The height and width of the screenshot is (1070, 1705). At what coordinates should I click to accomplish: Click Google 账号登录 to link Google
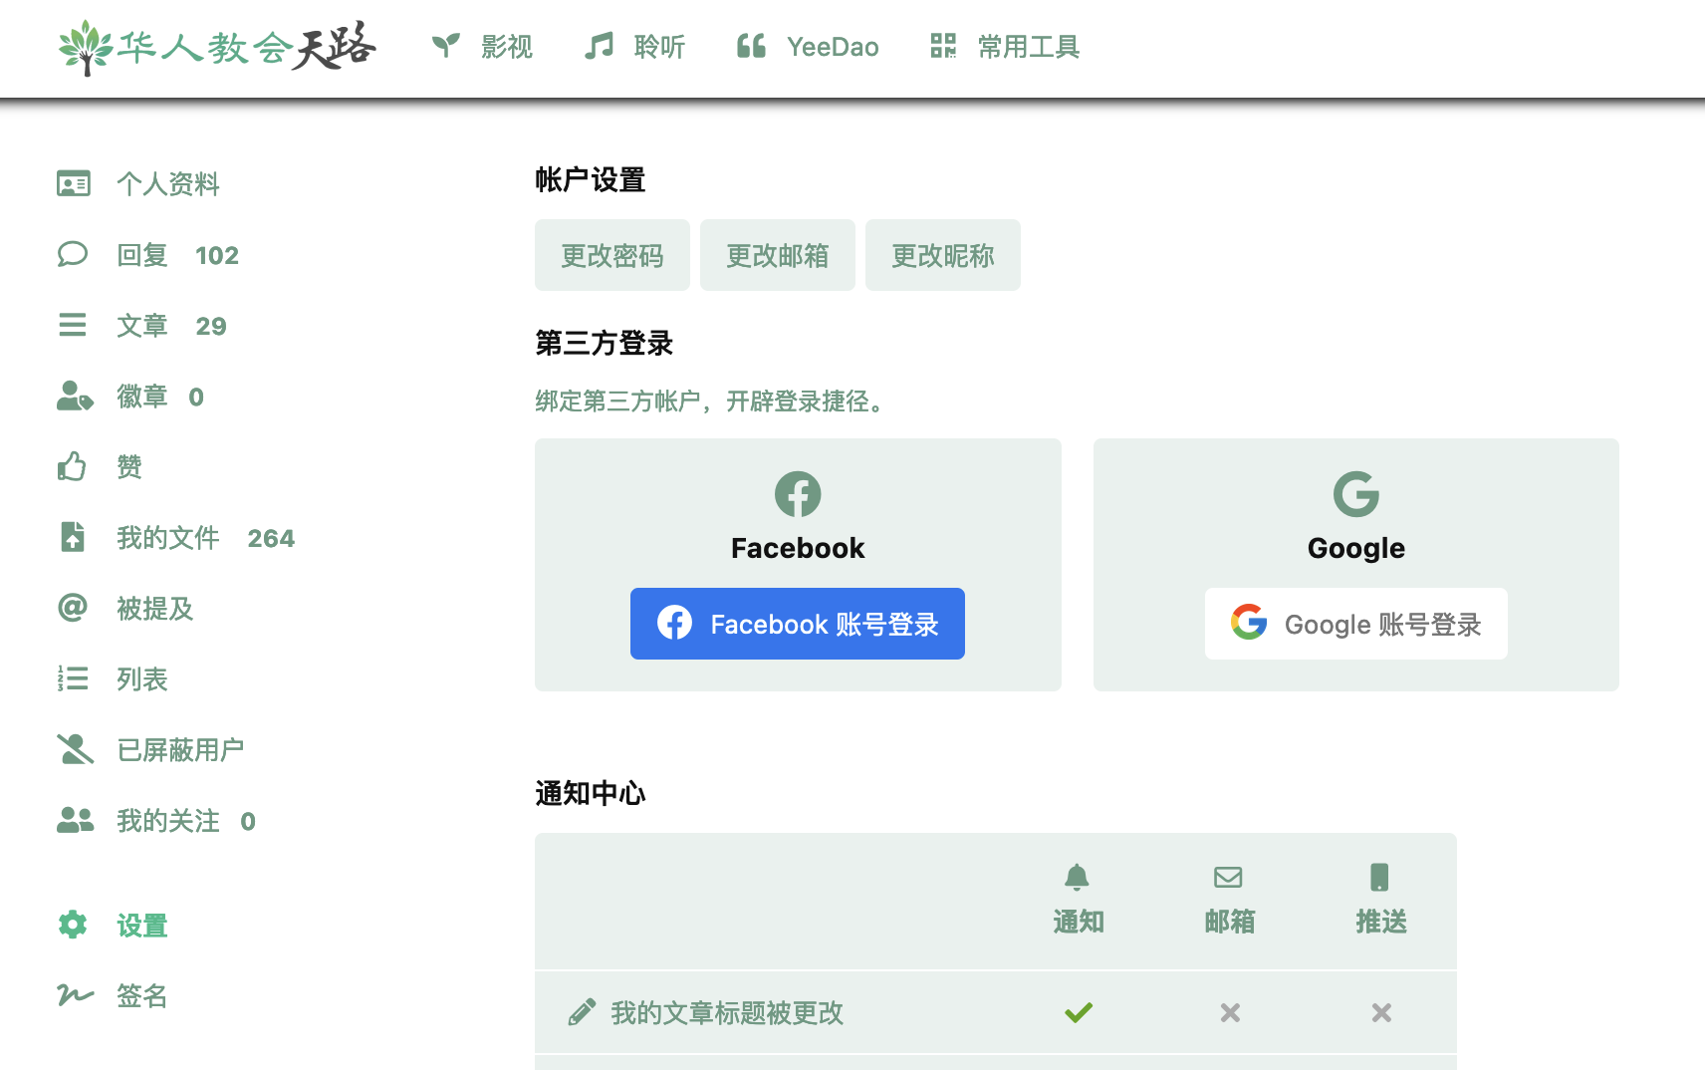coord(1355,624)
